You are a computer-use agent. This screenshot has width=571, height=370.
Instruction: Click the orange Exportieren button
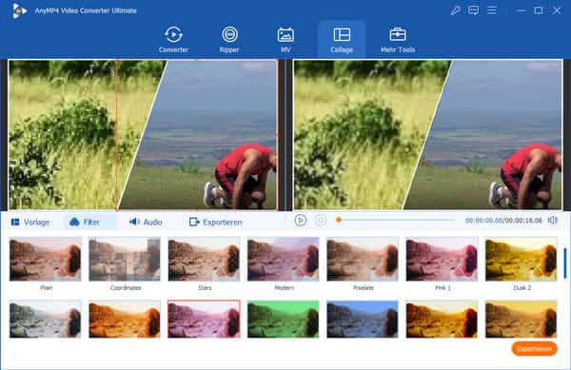(534, 348)
